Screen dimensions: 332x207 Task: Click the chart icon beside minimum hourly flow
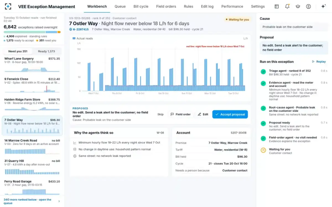click(75, 143)
